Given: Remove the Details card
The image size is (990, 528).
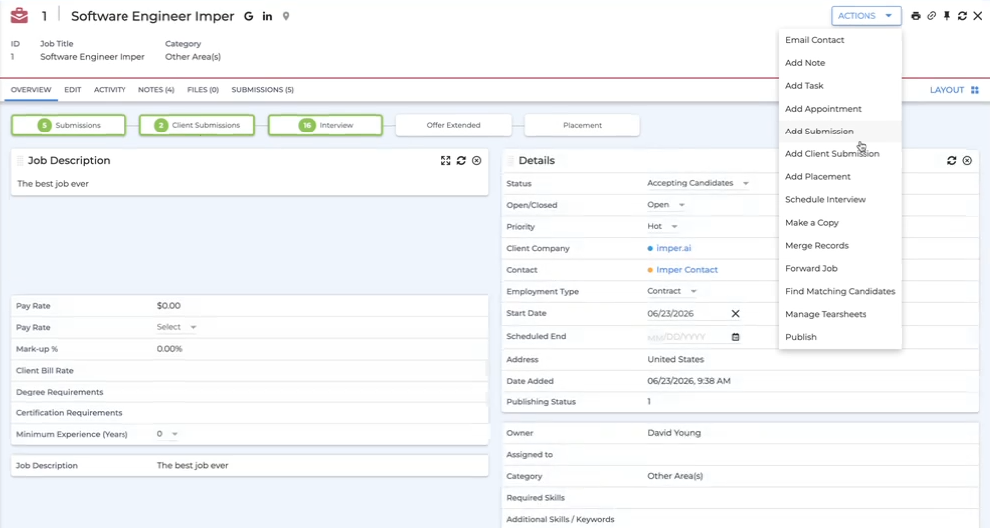Looking at the screenshot, I should (x=967, y=161).
